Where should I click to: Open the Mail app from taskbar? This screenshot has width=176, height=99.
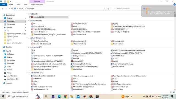click(78, 97)
